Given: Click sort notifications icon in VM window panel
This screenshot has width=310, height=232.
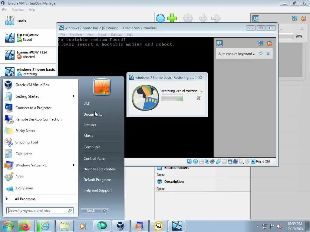Looking at the screenshot, I should pos(261,43).
